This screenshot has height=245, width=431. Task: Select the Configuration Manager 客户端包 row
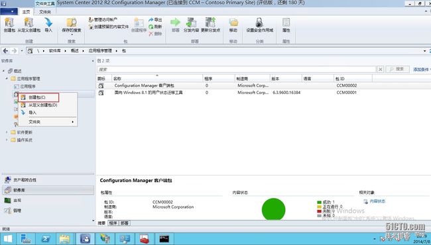pos(263,85)
